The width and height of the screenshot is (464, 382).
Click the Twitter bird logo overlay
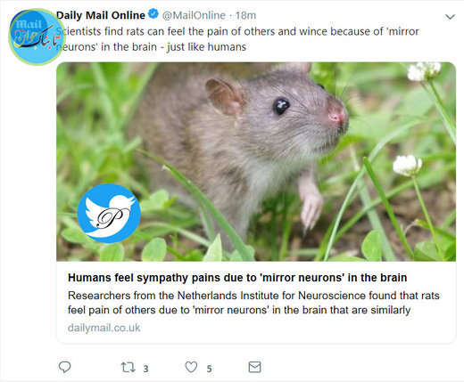pyautogui.click(x=109, y=214)
